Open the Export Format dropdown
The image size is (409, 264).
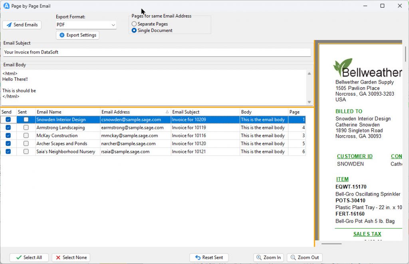[x=113, y=24]
